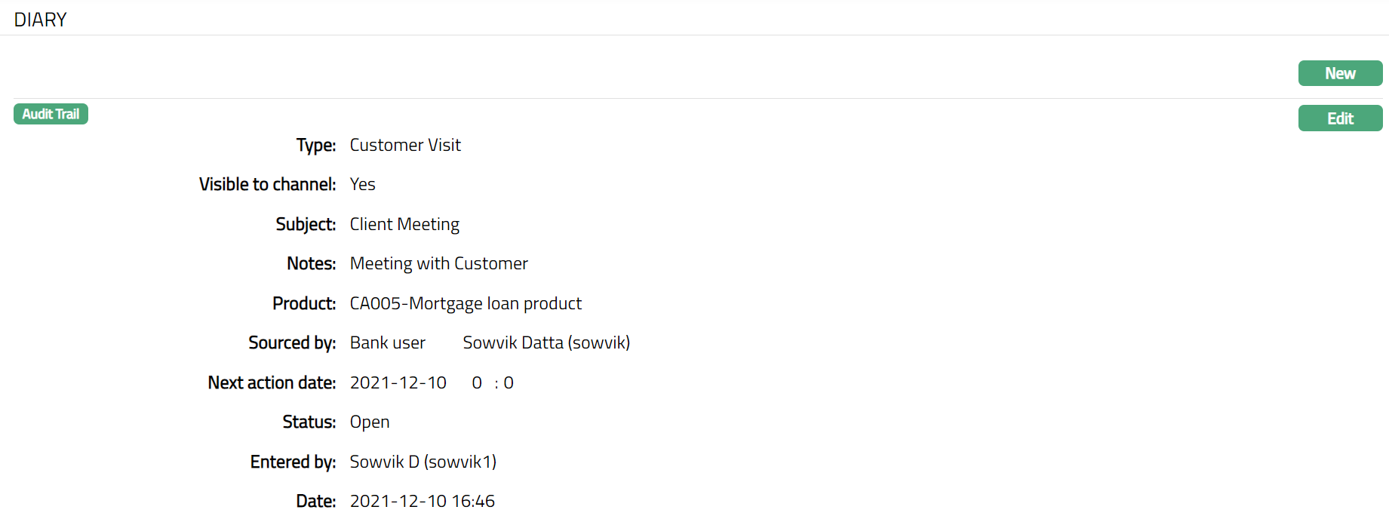
Task: Click the Product field label
Action: pos(304,303)
